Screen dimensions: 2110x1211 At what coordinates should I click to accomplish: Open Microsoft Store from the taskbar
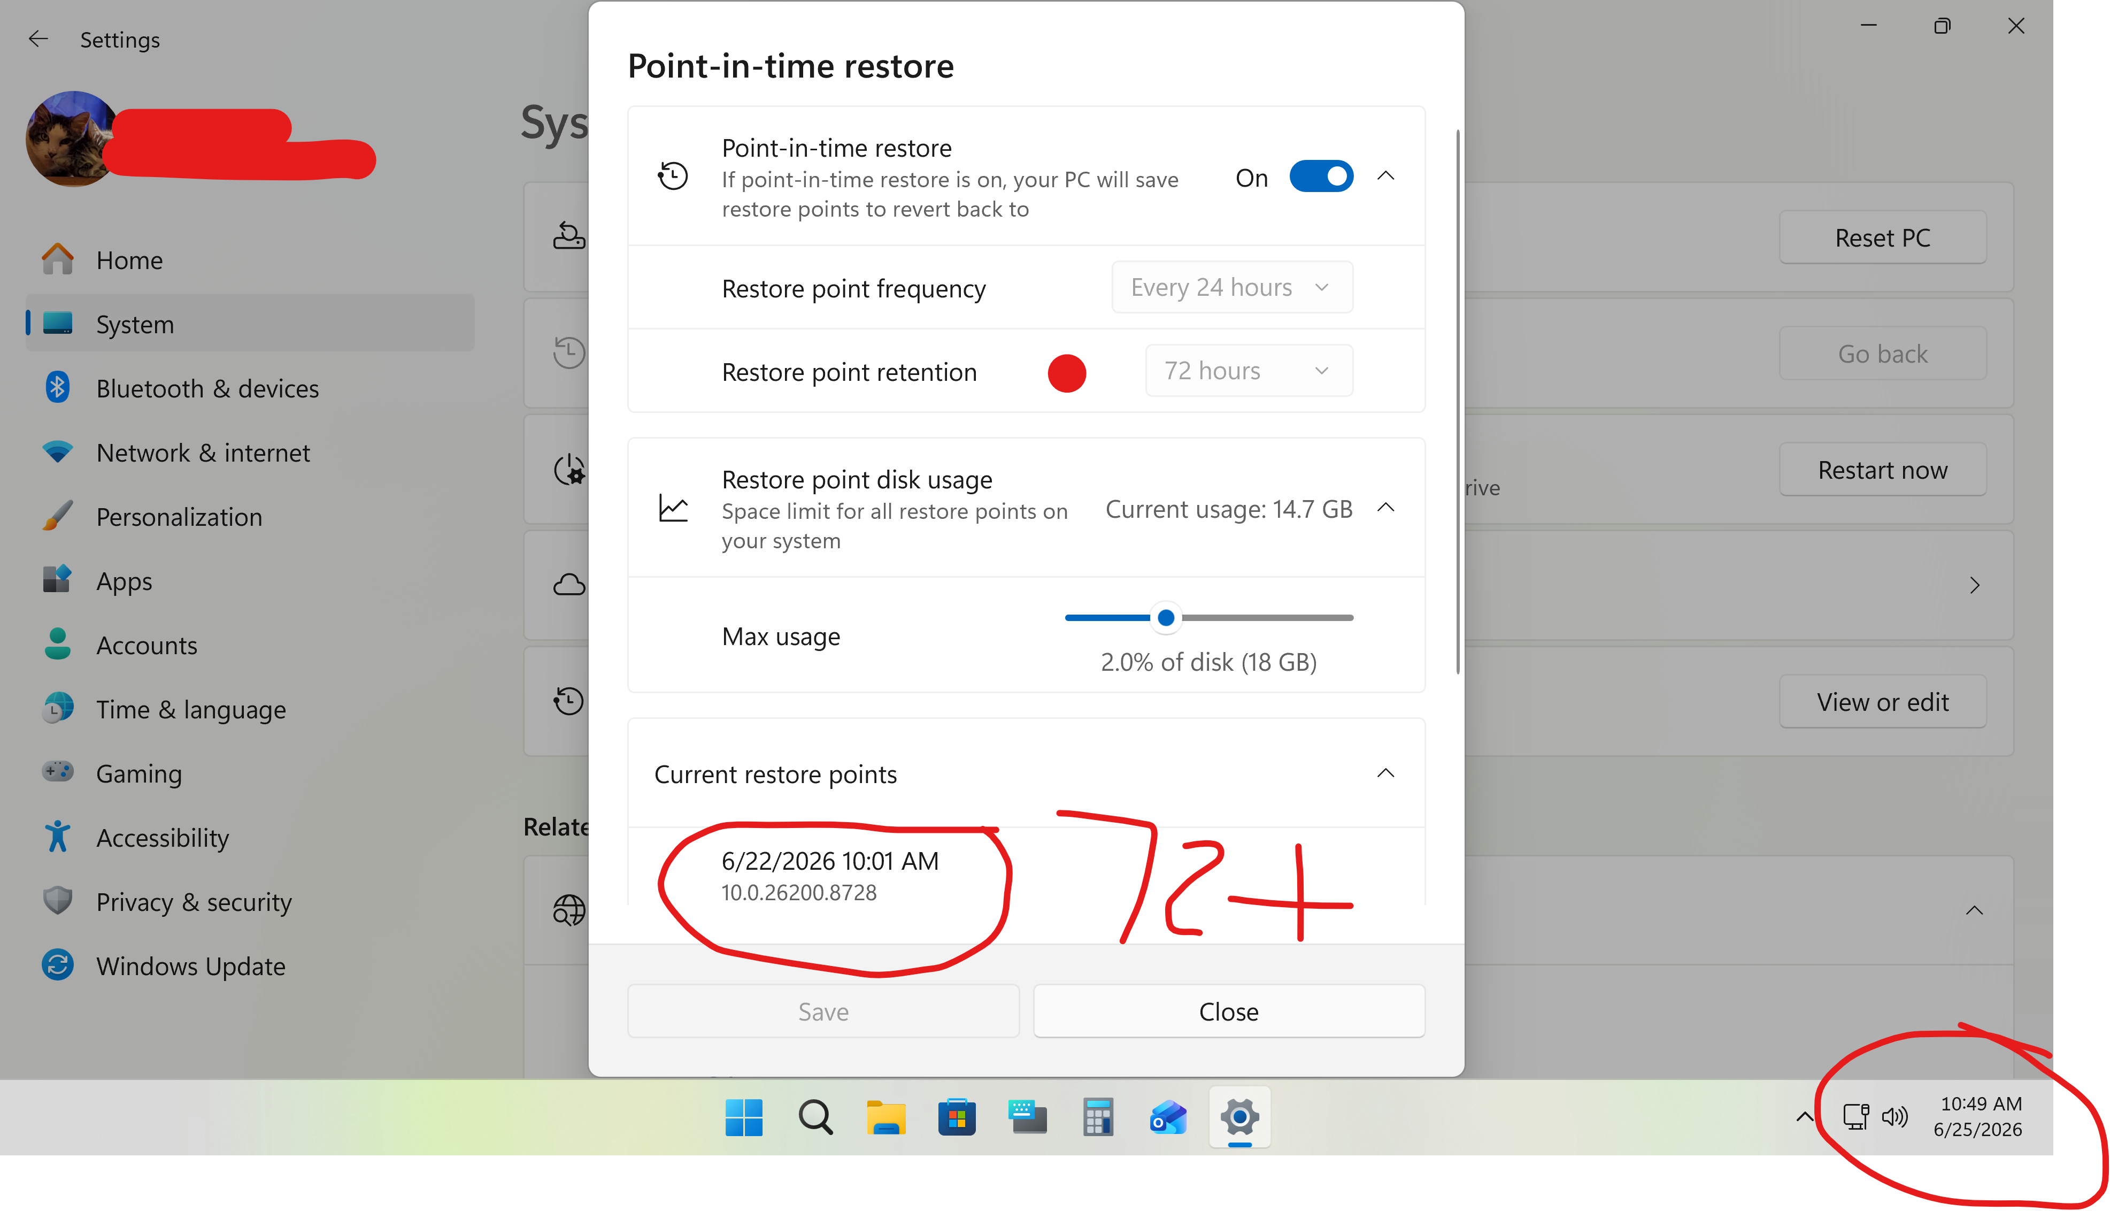[956, 1117]
